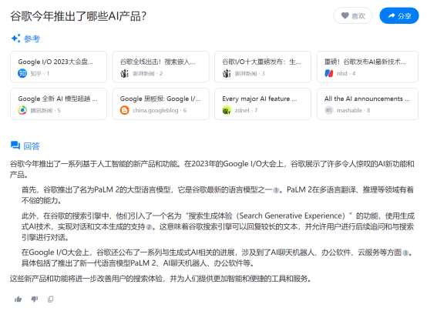Open the Google I/O 2023大会盘 reference card

click(59, 67)
